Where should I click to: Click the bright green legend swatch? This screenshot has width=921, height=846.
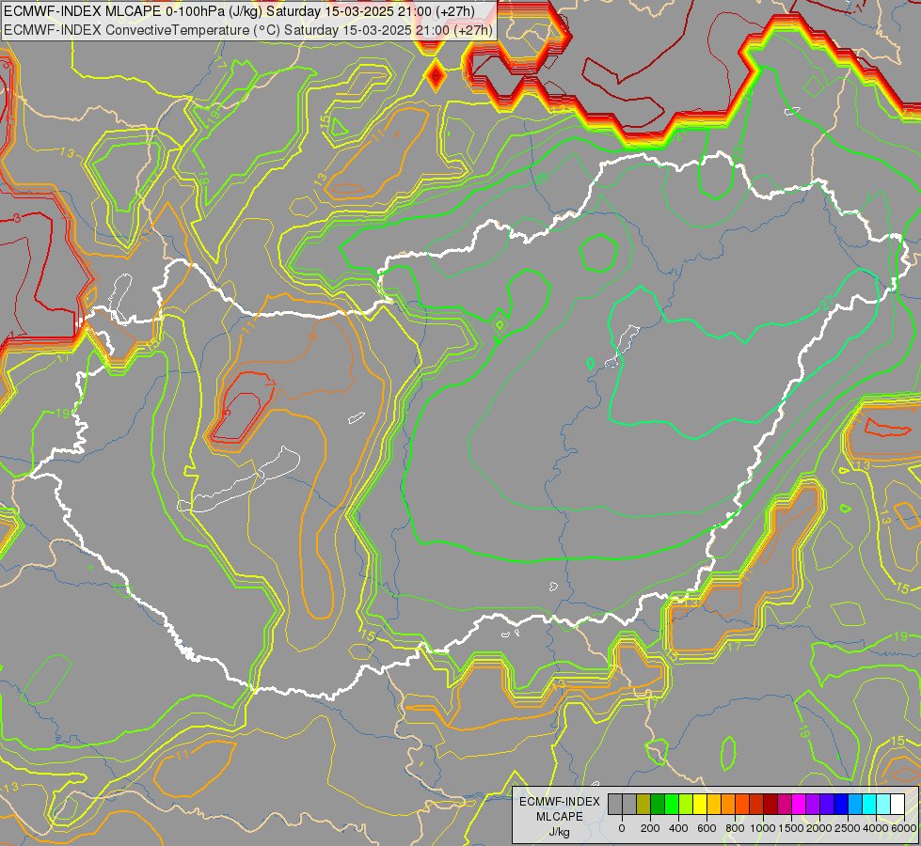tap(672, 805)
